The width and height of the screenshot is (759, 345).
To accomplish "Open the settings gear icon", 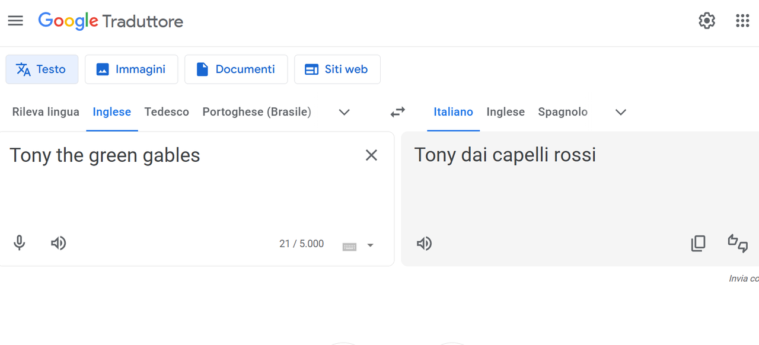I will click(x=707, y=21).
